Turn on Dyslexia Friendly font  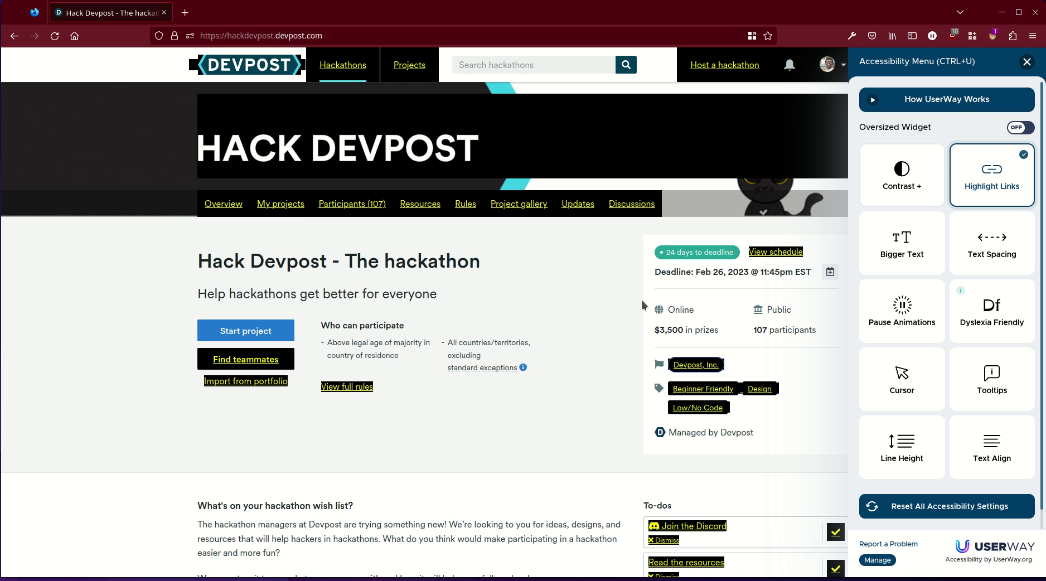(991, 311)
